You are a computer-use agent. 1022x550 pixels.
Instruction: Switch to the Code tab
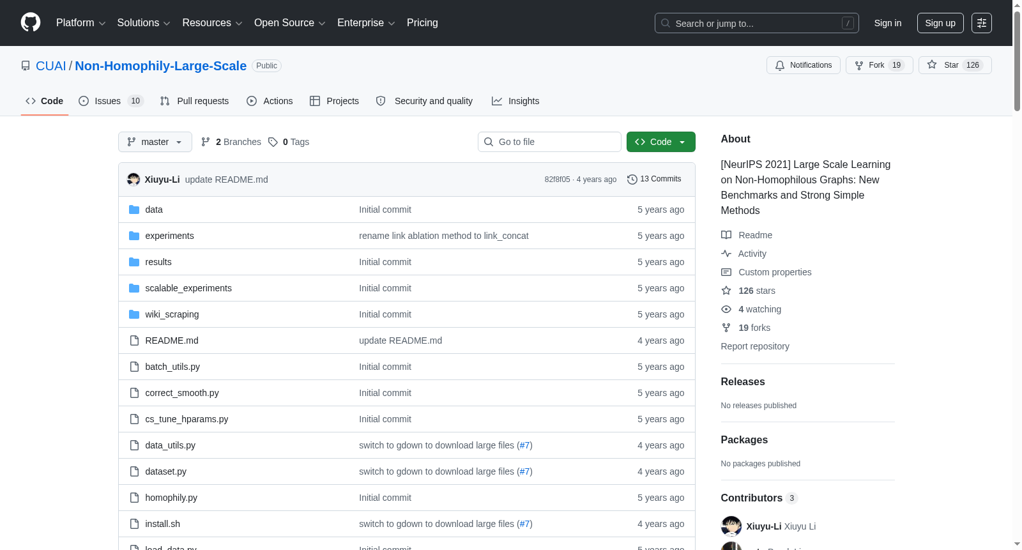[45, 101]
